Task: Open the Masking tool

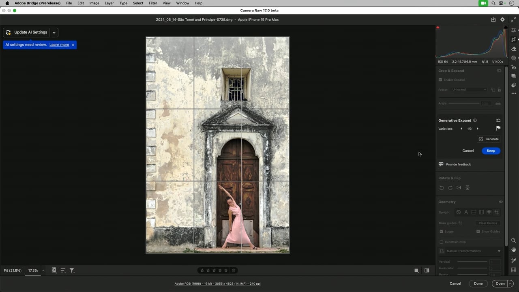Action: [514, 58]
